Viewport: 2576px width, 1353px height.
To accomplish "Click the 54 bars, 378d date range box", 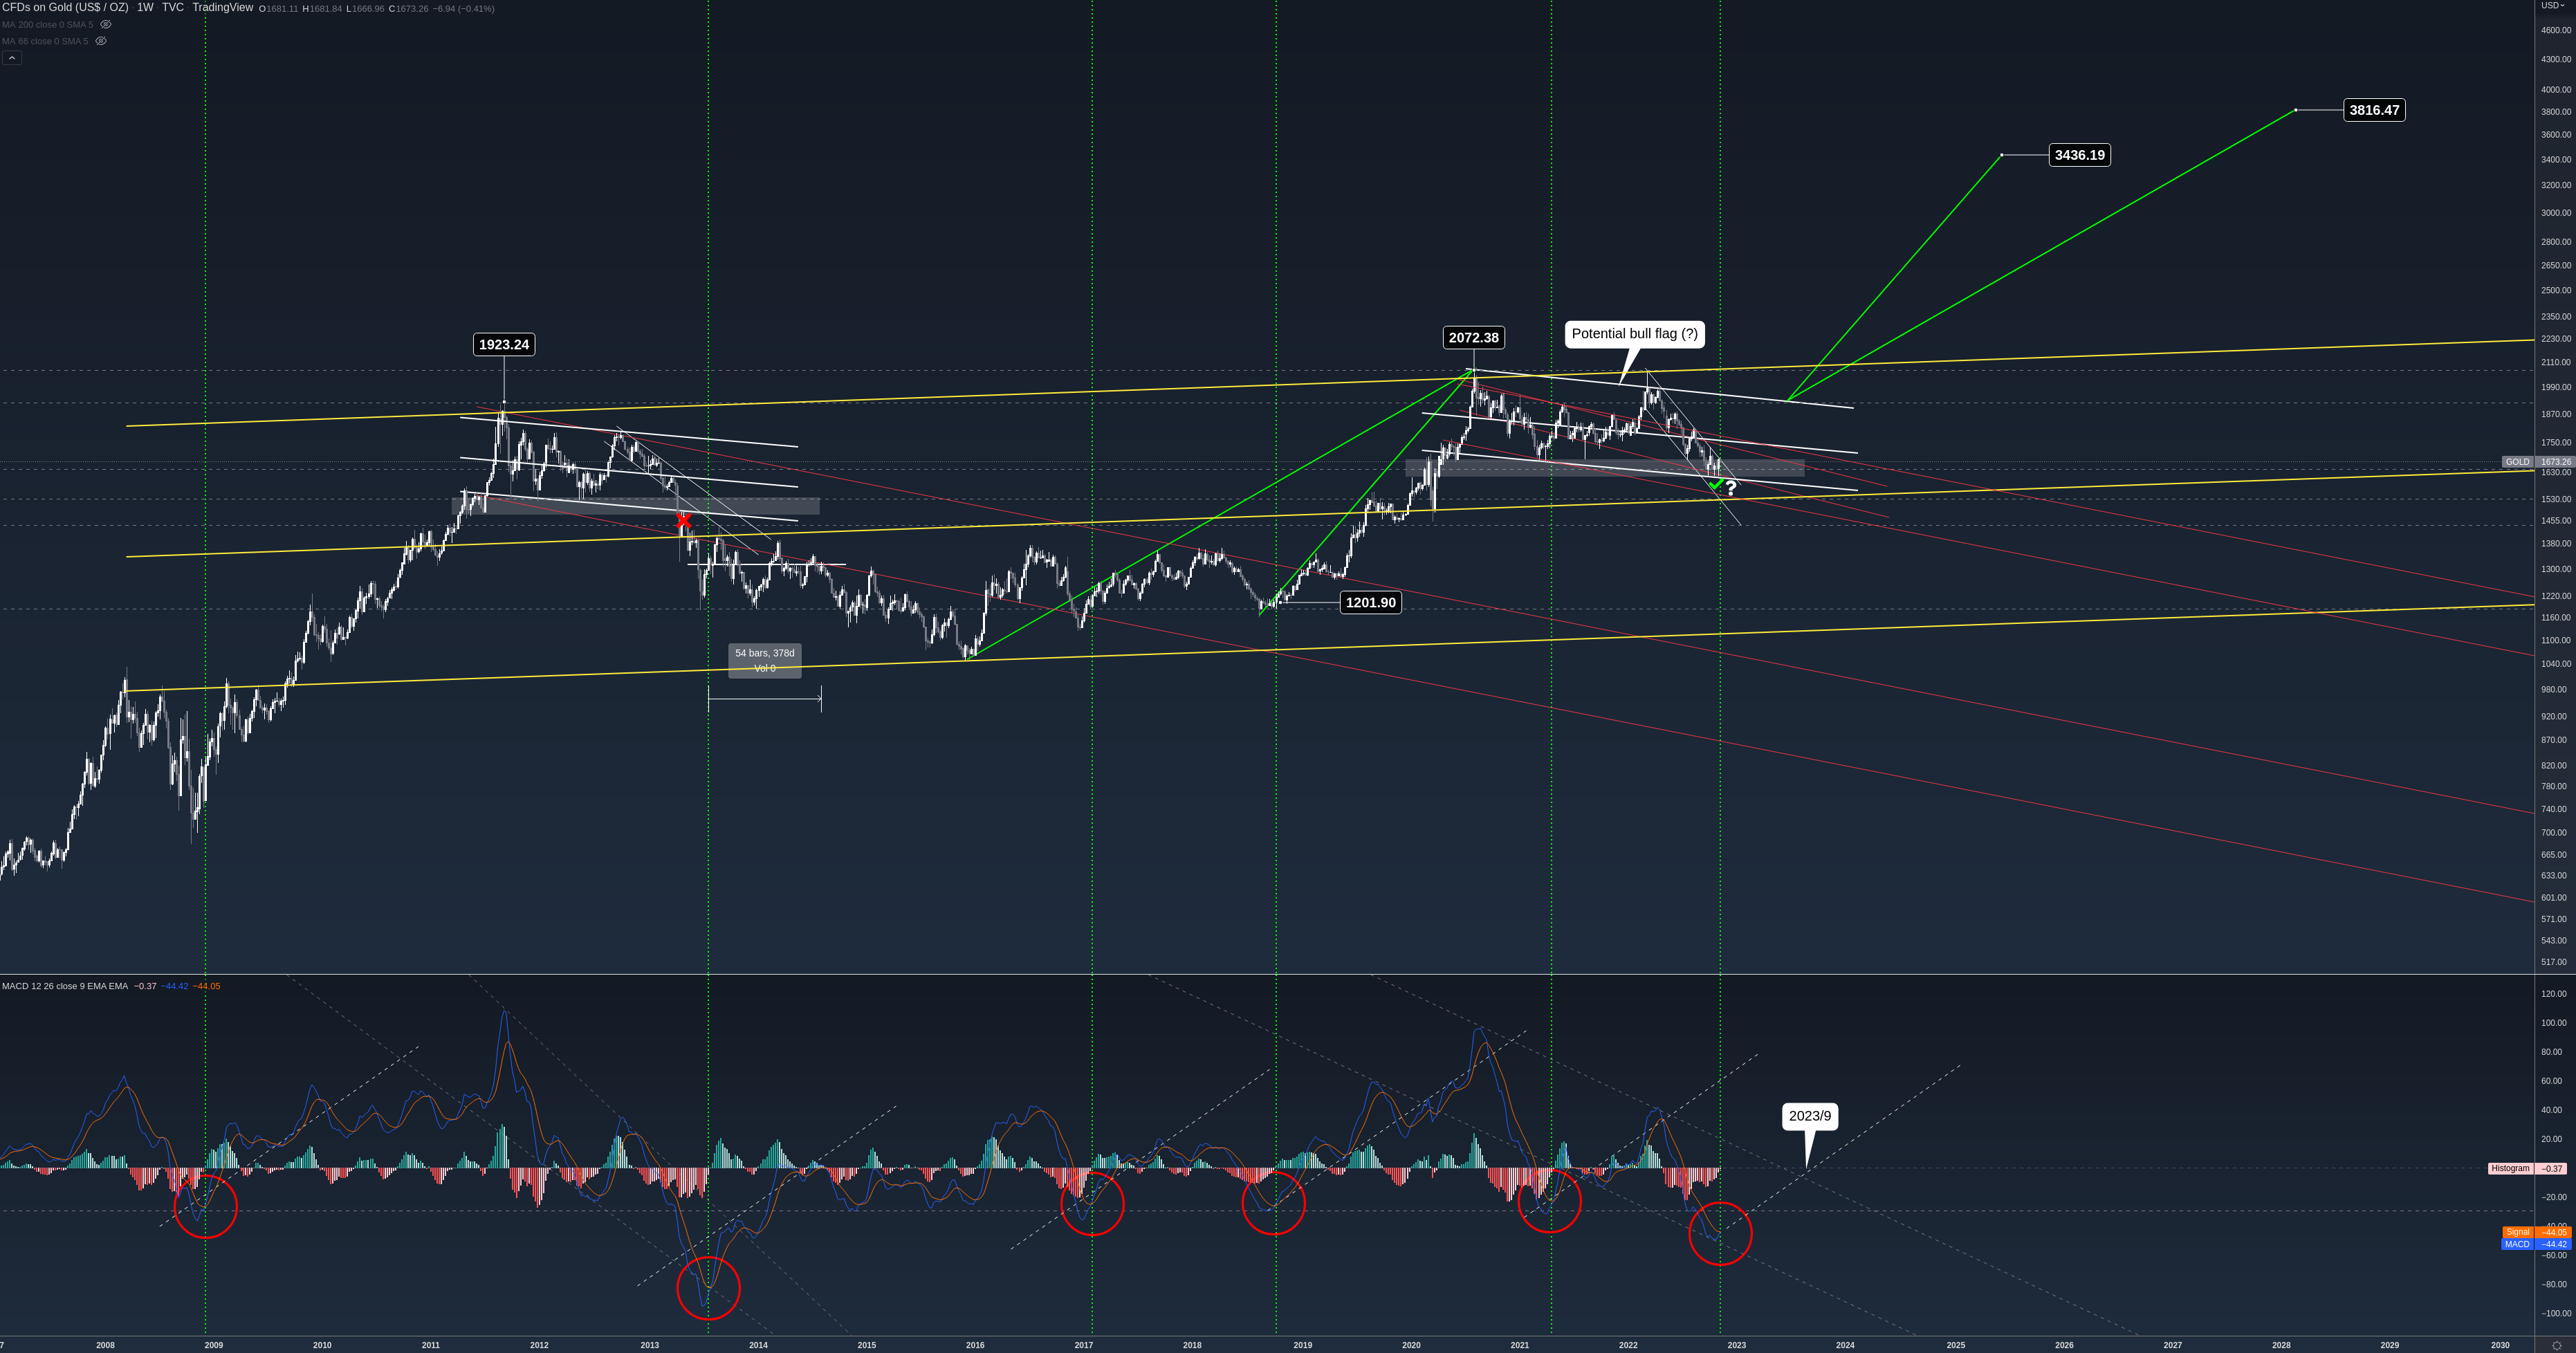I will (x=764, y=660).
